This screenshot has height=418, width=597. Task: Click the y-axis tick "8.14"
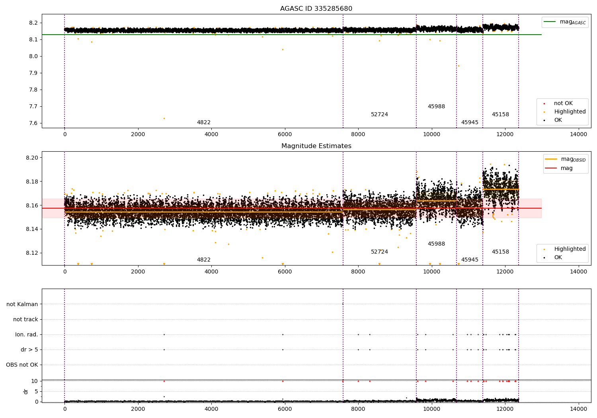(32, 229)
